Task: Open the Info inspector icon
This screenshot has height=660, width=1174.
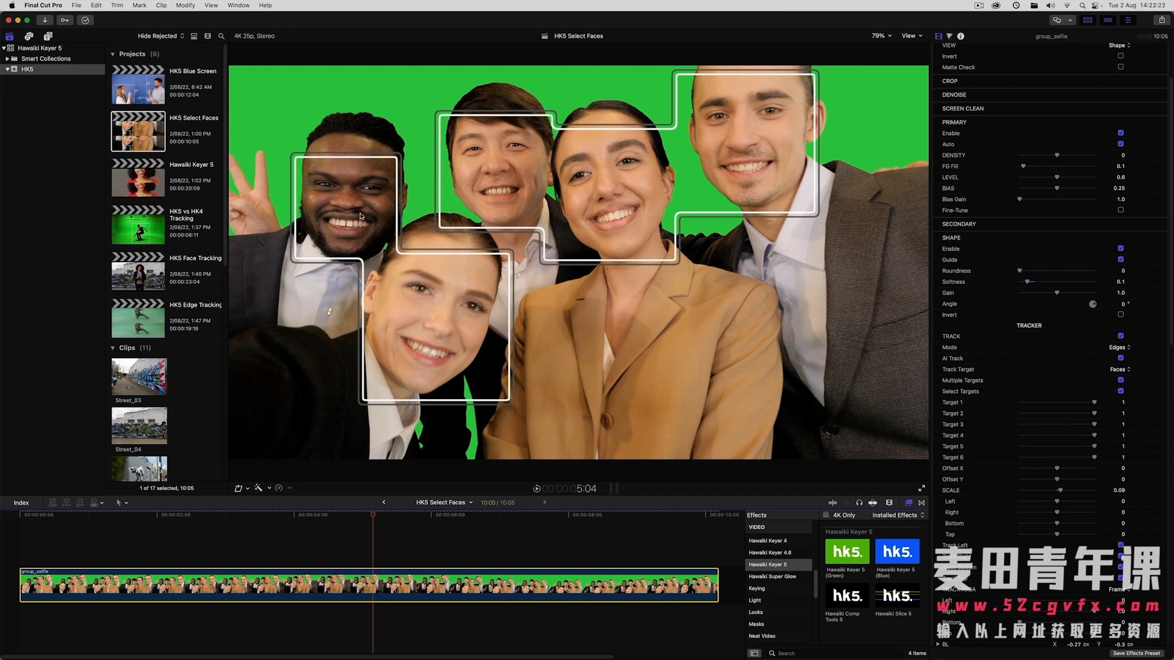Action: coord(961,36)
